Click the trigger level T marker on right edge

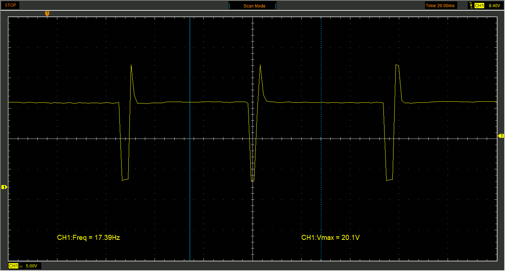(501, 136)
